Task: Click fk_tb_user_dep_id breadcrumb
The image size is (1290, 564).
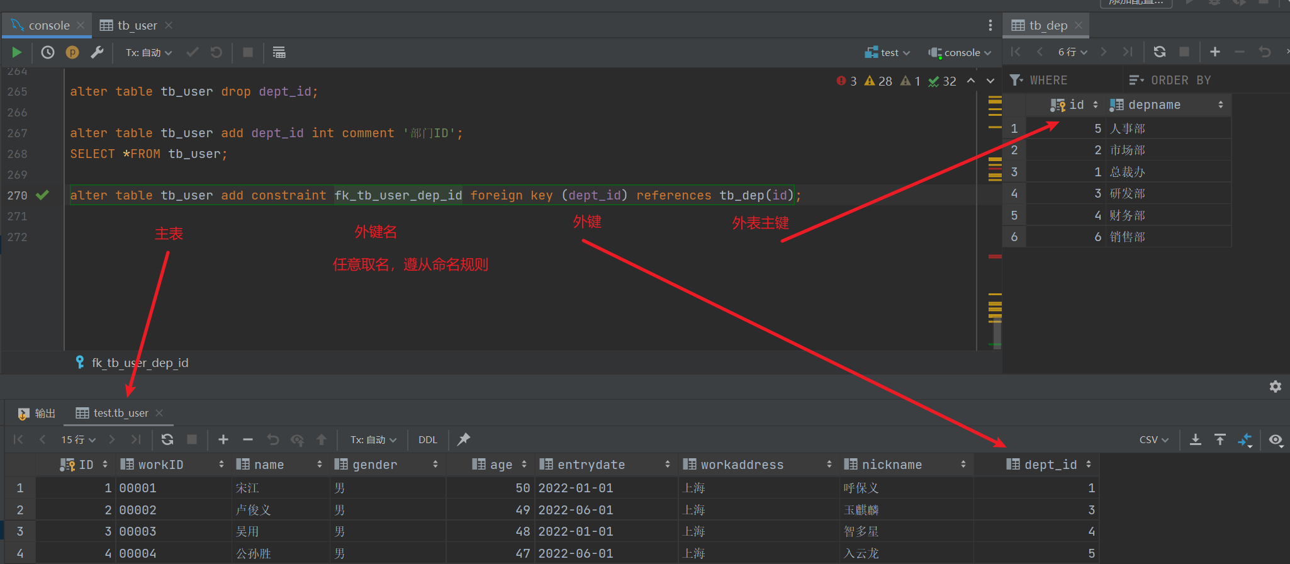Action: click(133, 363)
